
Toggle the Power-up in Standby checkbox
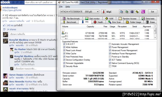coord(110,57)
